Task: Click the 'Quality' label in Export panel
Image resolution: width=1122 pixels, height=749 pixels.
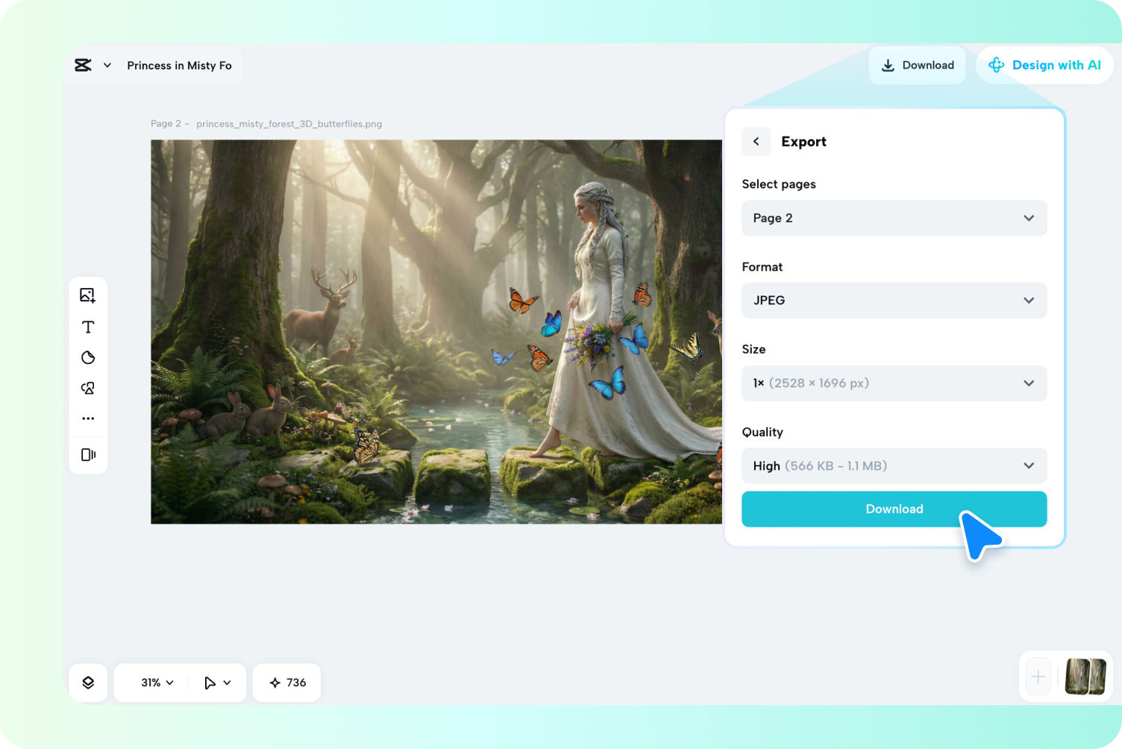Action: [762, 432]
